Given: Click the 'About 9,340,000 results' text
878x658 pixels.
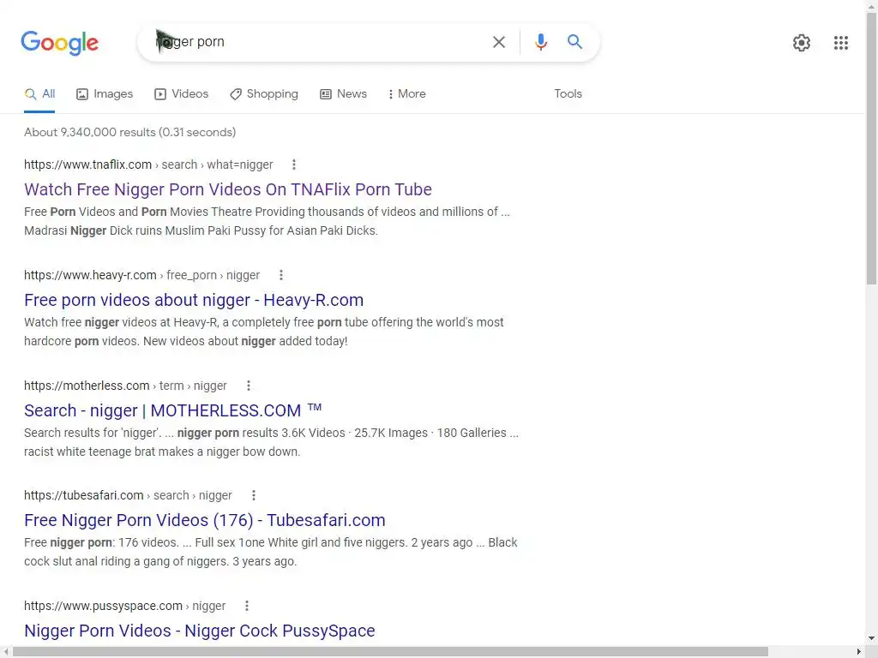Looking at the screenshot, I should coord(130,133).
